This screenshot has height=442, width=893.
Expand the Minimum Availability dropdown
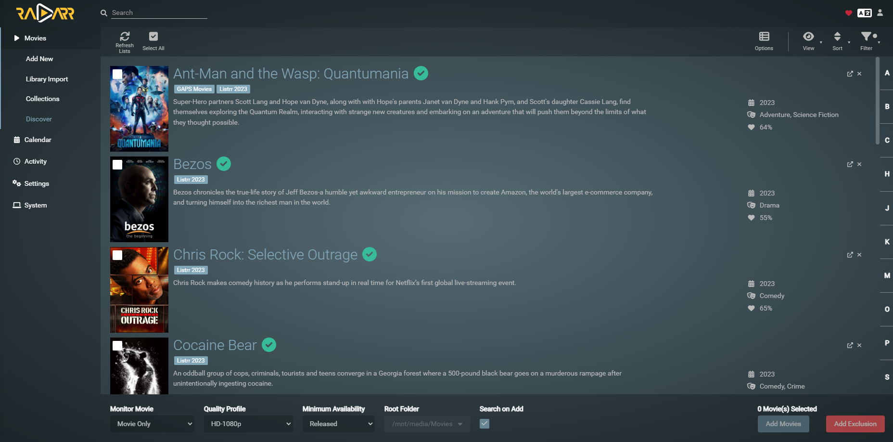click(x=338, y=424)
